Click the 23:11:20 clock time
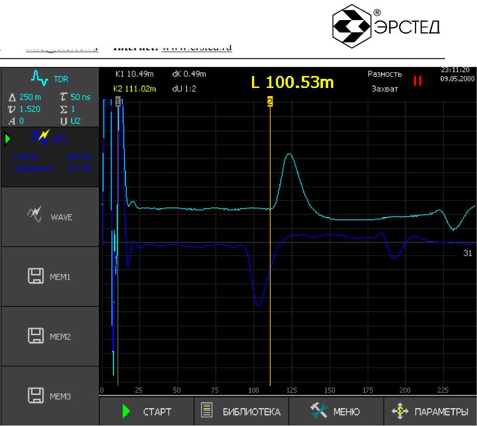477x426 pixels. click(x=456, y=70)
